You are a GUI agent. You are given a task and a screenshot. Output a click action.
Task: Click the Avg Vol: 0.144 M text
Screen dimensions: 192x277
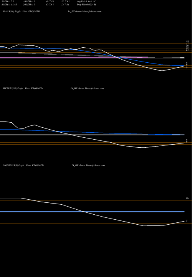86,2
